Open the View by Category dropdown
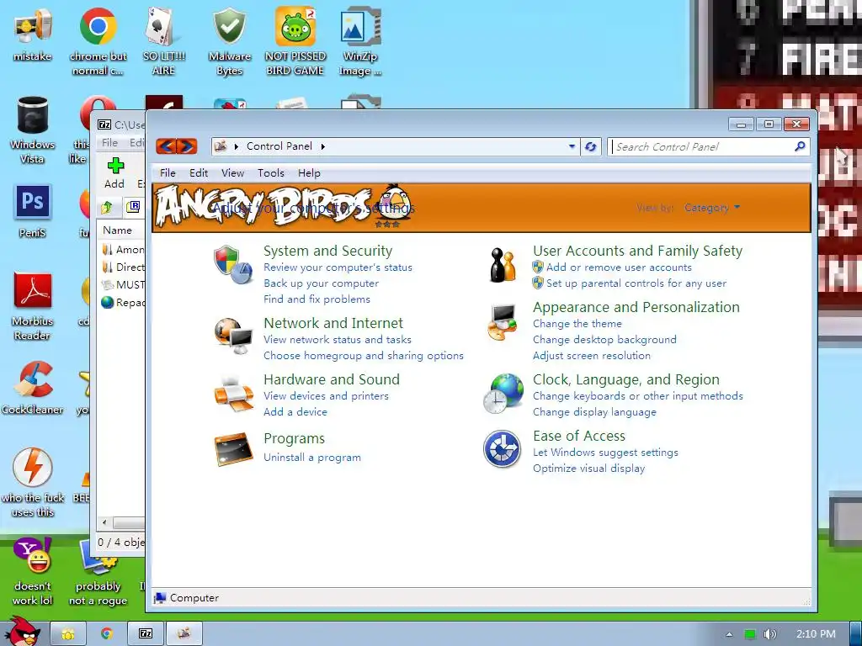This screenshot has height=646, width=862. (x=712, y=208)
